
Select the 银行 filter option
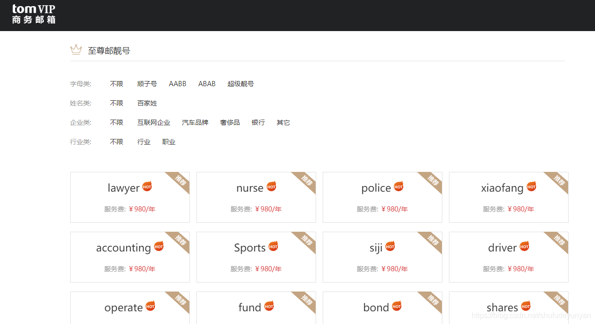(258, 122)
